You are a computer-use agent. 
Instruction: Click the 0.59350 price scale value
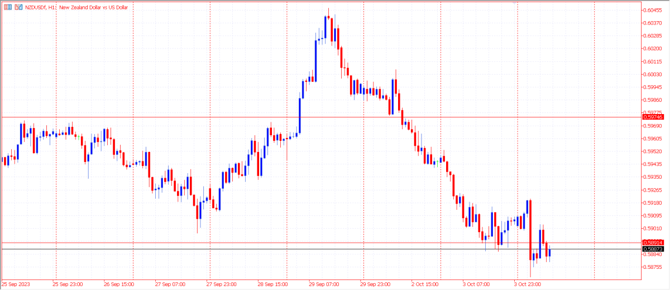tap(654, 177)
